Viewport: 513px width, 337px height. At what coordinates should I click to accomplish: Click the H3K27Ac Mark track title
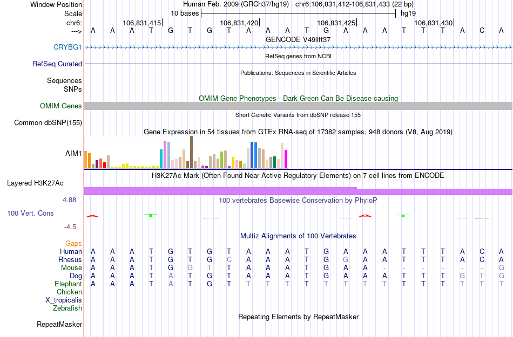pos(298,176)
